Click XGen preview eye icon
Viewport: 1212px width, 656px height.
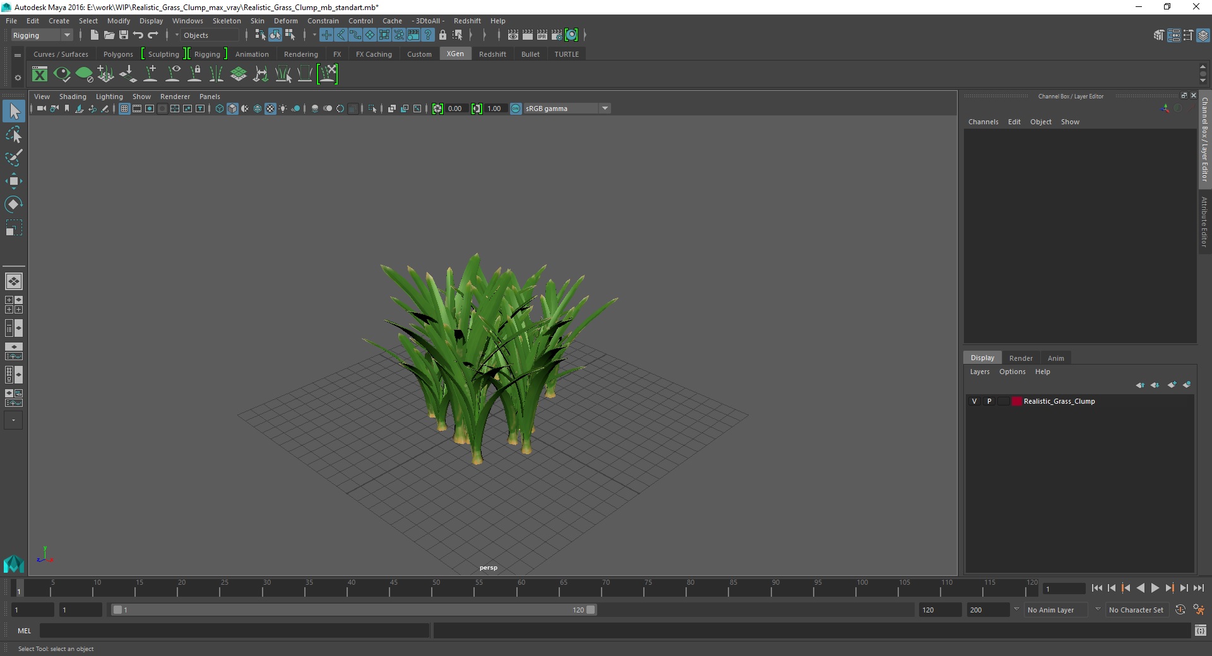[x=62, y=74]
